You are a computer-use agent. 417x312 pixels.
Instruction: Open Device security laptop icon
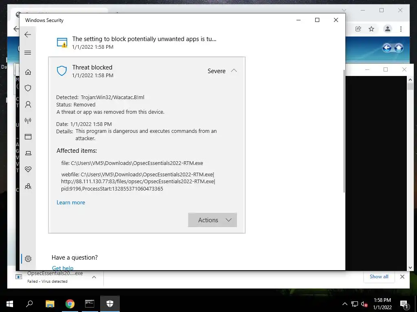(28, 153)
